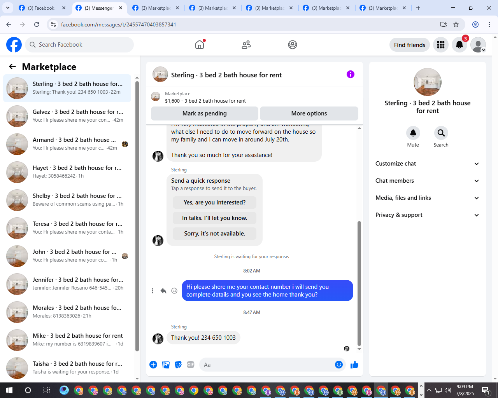This screenshot has width=498, height=398.
Task: Open Chrome profile icon
Action: coord(475,24)
